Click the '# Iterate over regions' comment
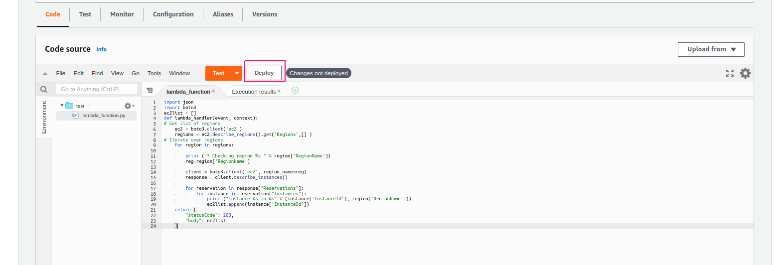The width and height of the screenshot is (775, 265). [x=193, y=140]
